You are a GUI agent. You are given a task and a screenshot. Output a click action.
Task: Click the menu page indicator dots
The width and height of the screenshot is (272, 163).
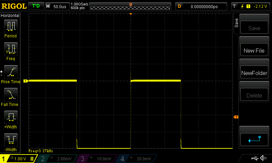tap(1, 73)
